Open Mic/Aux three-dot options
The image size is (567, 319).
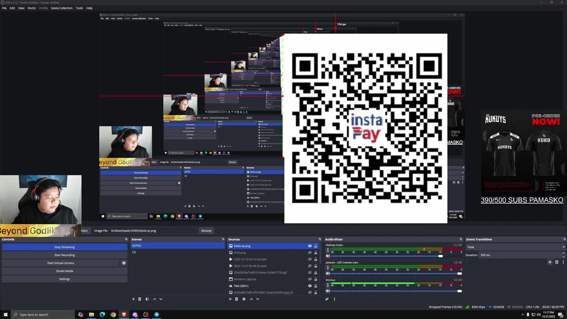click(328, 285)
